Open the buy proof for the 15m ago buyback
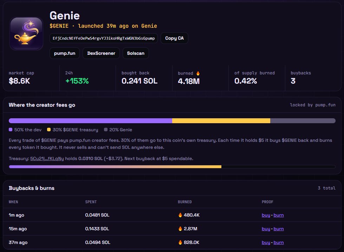Viewport: 344px width, 252px height. [266, 229]
